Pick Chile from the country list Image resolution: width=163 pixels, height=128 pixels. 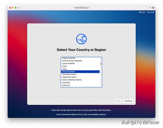[x=80, y=69]
